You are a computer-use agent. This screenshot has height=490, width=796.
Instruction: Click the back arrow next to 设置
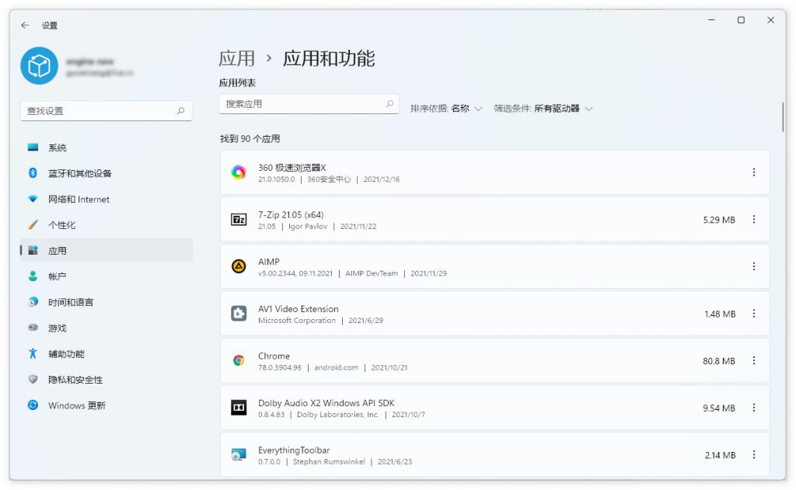pos(23,25)
